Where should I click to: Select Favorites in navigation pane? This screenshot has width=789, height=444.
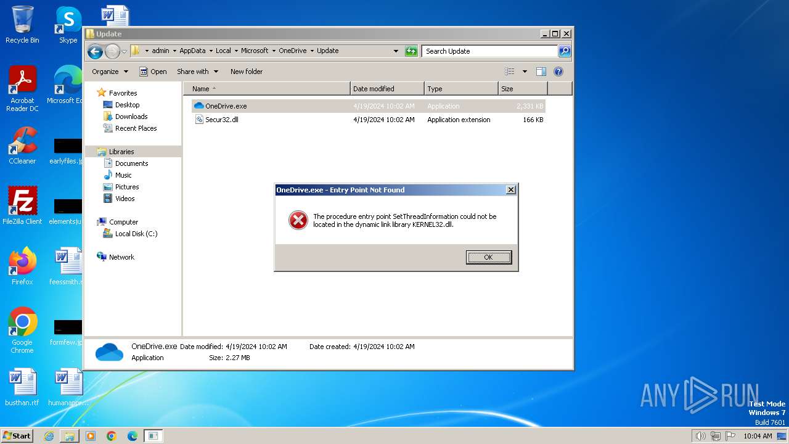(123, 93)
